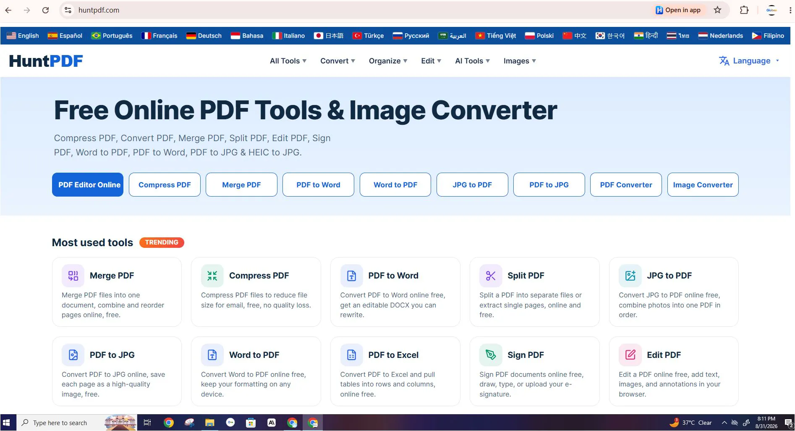Reload the page with the refresh icon
795x431 pixels.
click(x=46, y=10)
